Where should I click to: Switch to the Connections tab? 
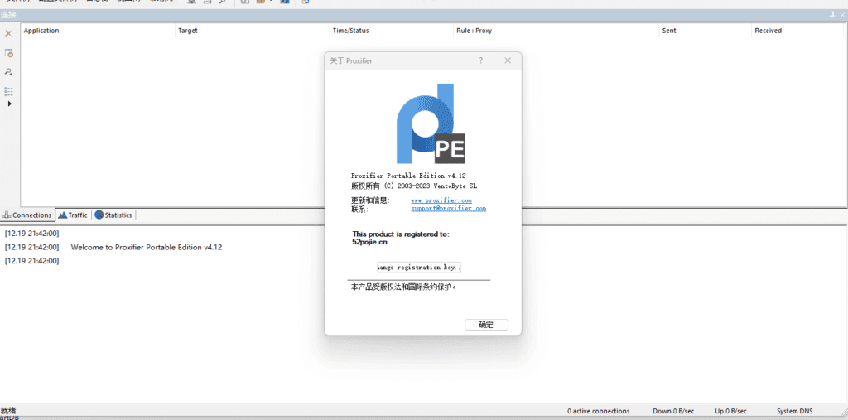point(27,215)
